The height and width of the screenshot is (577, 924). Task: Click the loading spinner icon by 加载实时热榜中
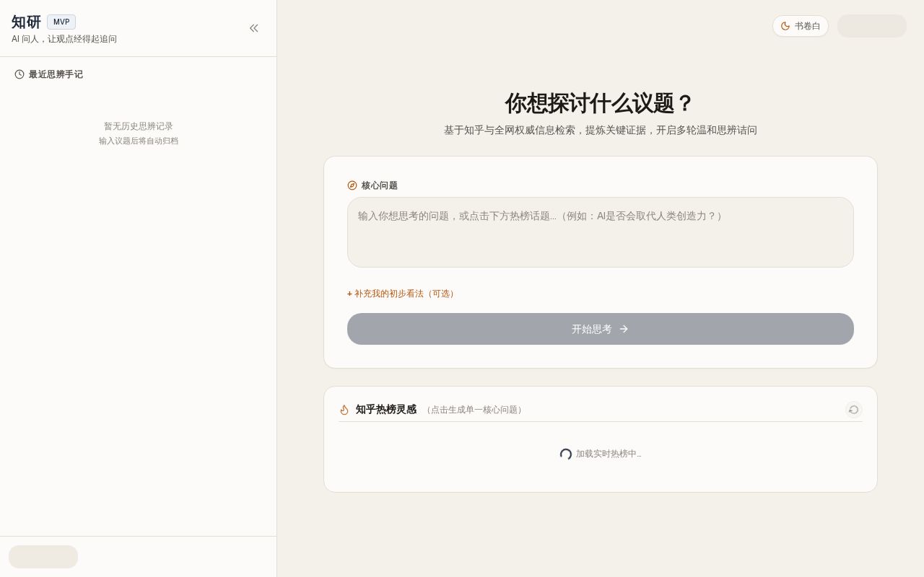point(566,454)
